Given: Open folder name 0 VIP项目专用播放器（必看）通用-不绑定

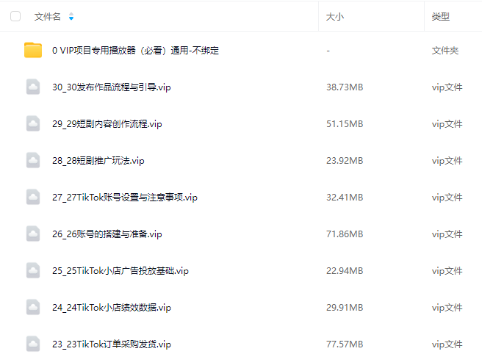Looking at the screenshot, I should (135, 51).
